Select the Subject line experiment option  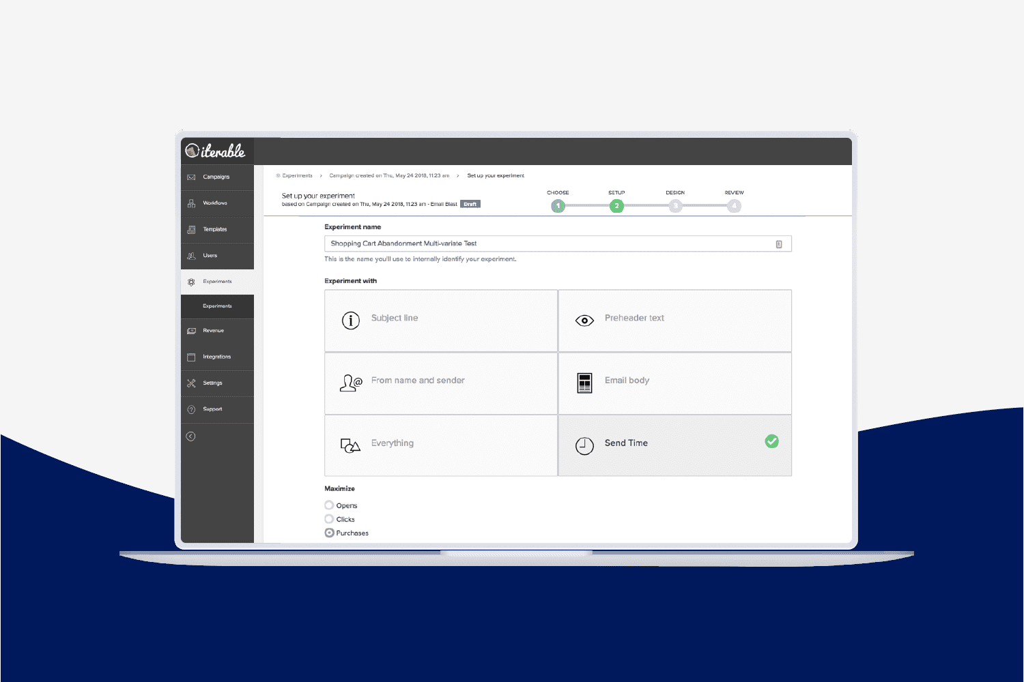point(440,321)
